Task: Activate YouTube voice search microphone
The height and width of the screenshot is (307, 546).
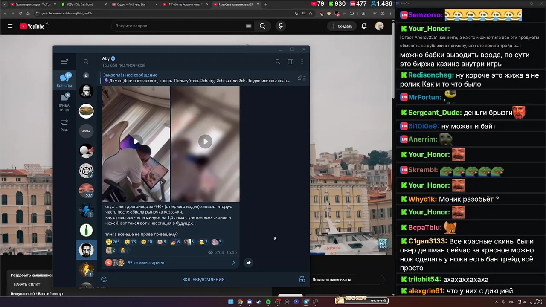Action: [280, 26]
